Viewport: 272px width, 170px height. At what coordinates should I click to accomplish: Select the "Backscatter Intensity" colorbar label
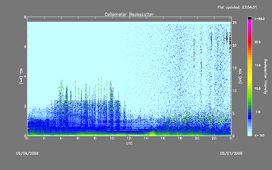pyautogui.click(x=266, y=76)
